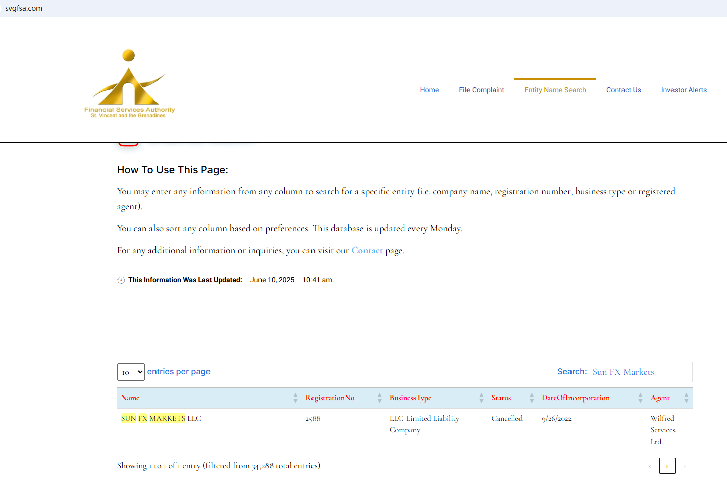Open the entries per page dropdown
This screenshot has width=727, height=495.
click(x=131, y=372)
